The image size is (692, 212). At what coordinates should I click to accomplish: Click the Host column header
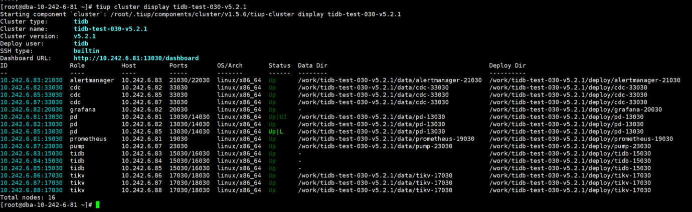click(x=129, y=65)
